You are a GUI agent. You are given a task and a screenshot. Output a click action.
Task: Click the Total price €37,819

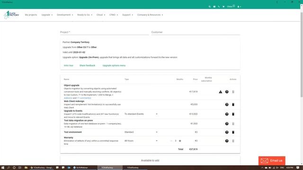[193, 149]
